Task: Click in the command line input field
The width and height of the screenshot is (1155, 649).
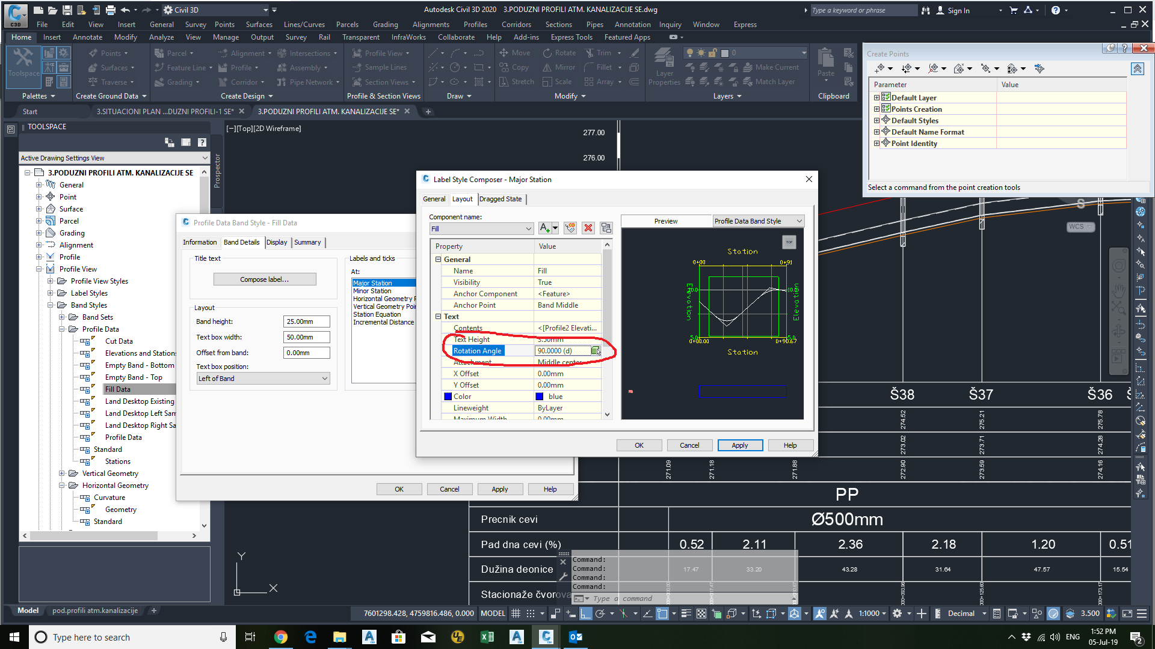Action: (662, 598)
